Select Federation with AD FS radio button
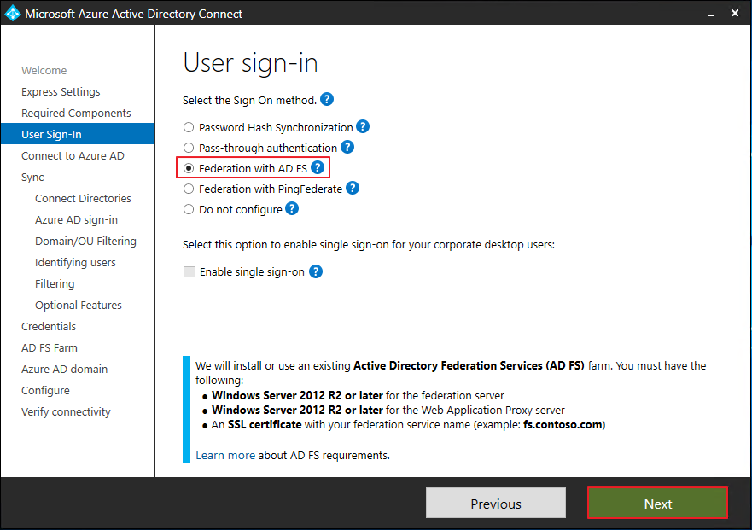This screenshot has height=530, width=752. pos(189,168)
